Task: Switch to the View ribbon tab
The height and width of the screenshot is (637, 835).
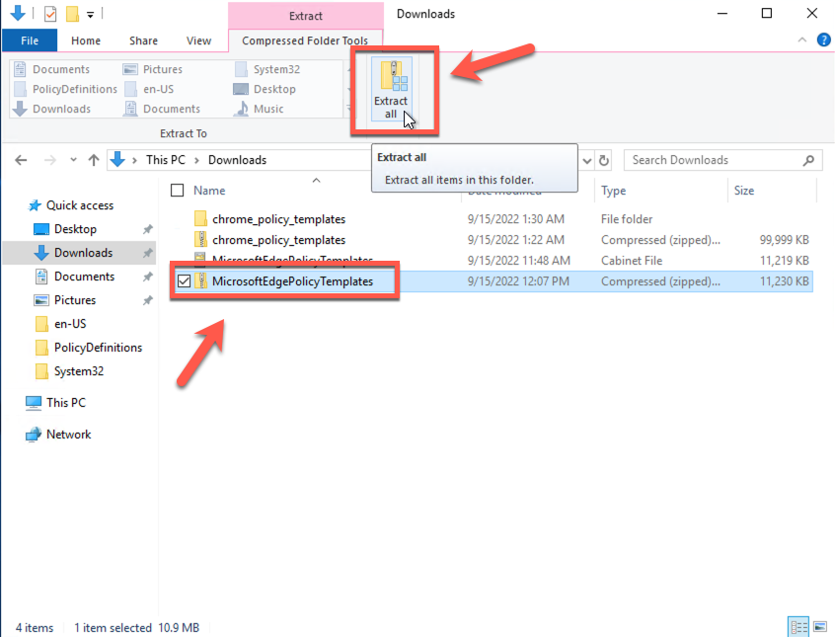Action: click(198, 40)
